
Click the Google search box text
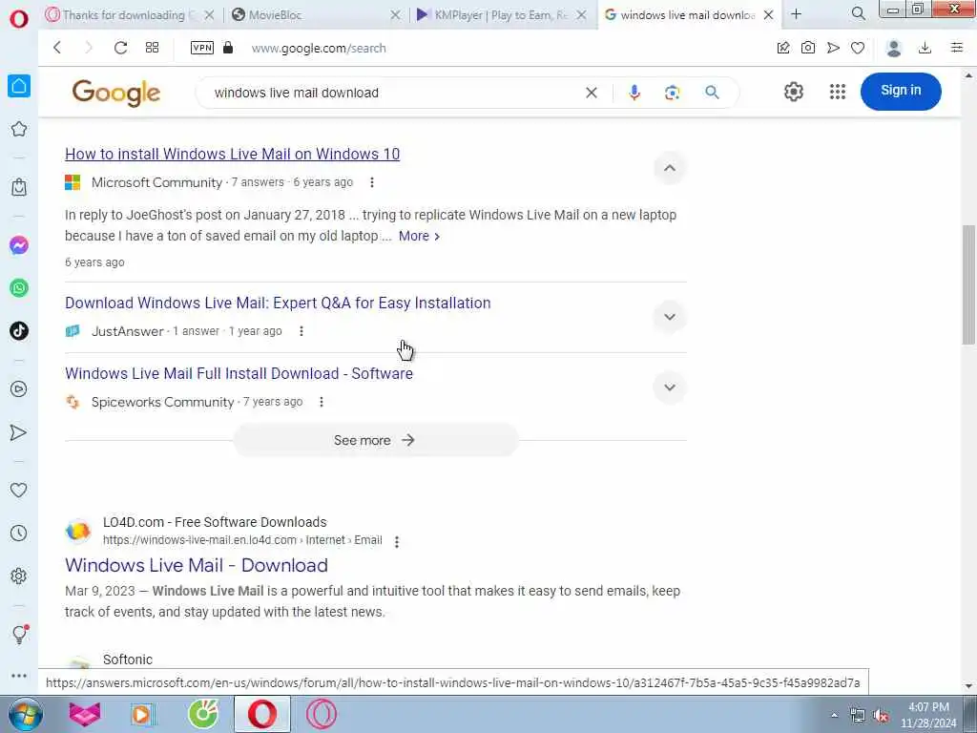[297, 93]
